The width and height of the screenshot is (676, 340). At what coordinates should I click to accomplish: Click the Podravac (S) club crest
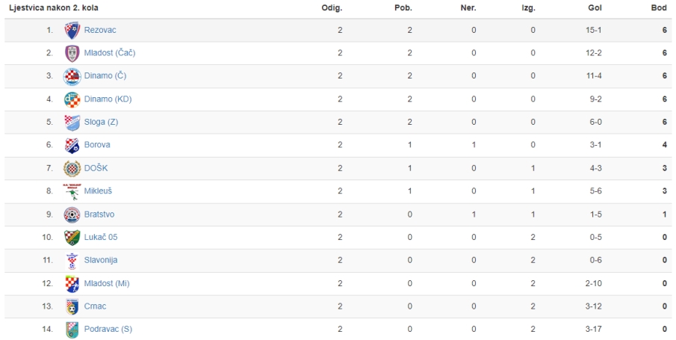click(x=72, y=330)
